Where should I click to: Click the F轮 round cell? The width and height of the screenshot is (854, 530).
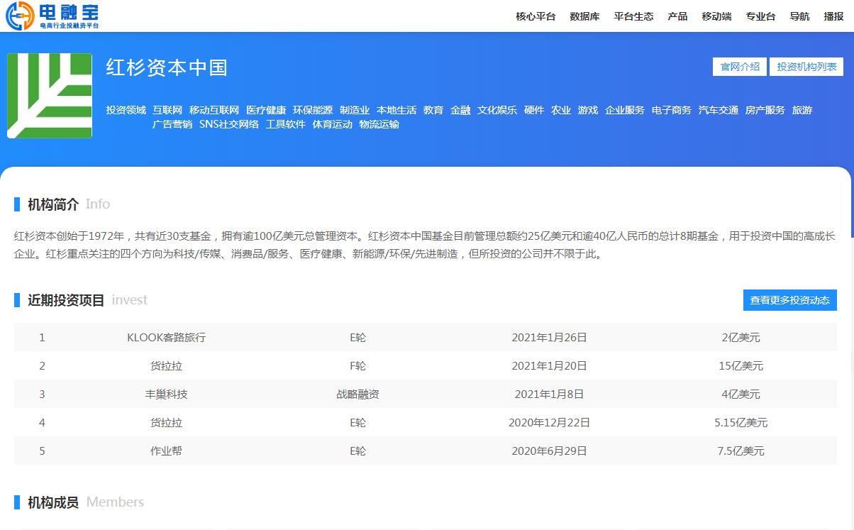coord(358,365)
